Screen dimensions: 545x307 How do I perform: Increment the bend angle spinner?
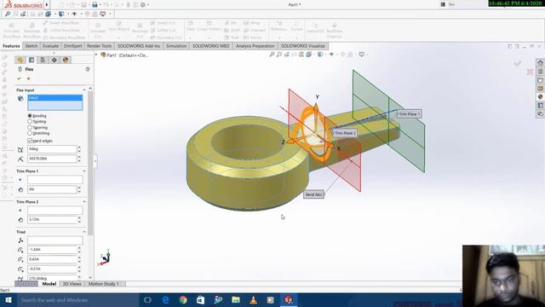[79, 148]
